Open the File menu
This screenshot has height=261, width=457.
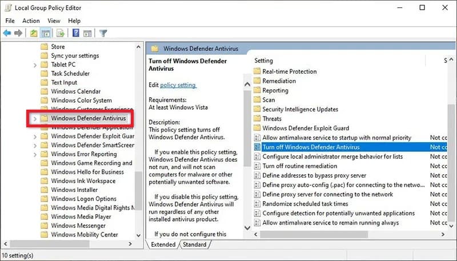tap(10, 21)
